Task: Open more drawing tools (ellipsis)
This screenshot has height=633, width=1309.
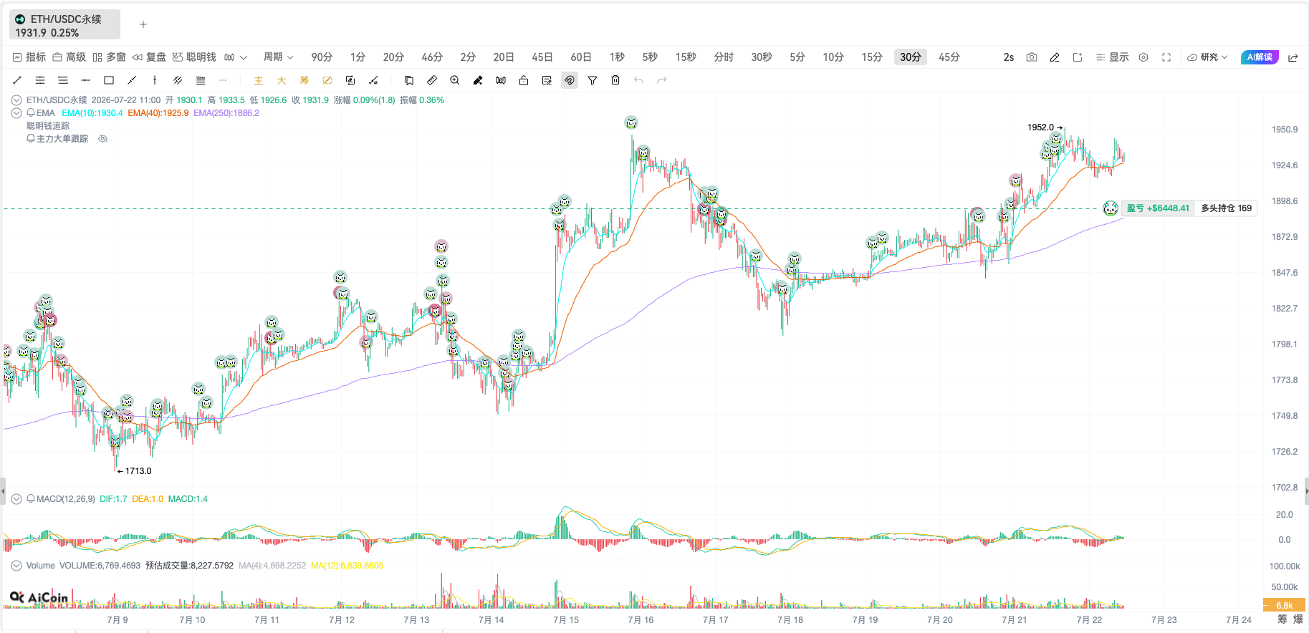Action: tap(223, 80)
